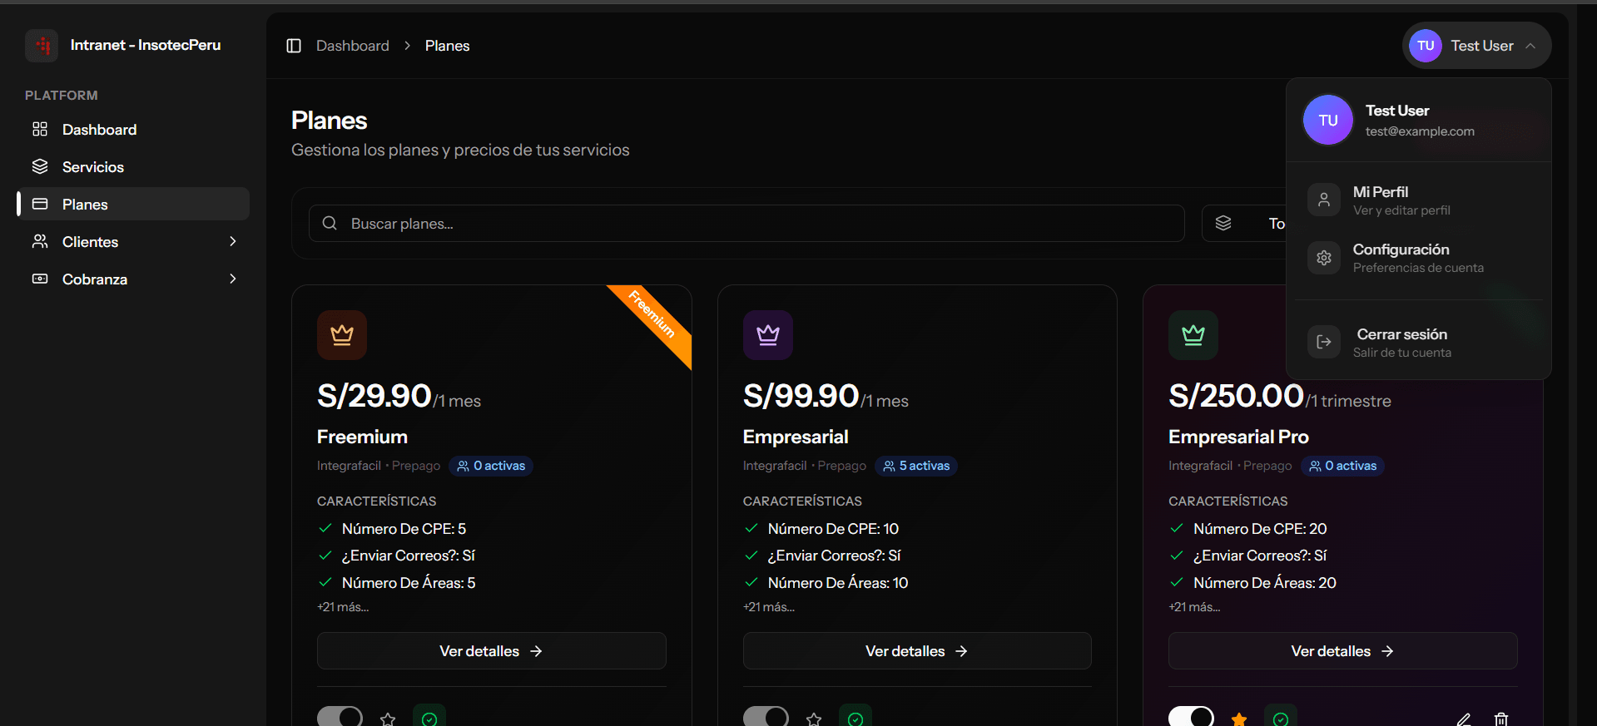Click Ver detalles on the Empresarial Pro plan
The image size is (1597, 726).
(x=1342, y=651)
